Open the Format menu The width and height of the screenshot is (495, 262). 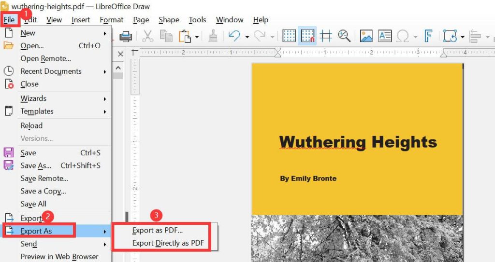tap(112, 20)
